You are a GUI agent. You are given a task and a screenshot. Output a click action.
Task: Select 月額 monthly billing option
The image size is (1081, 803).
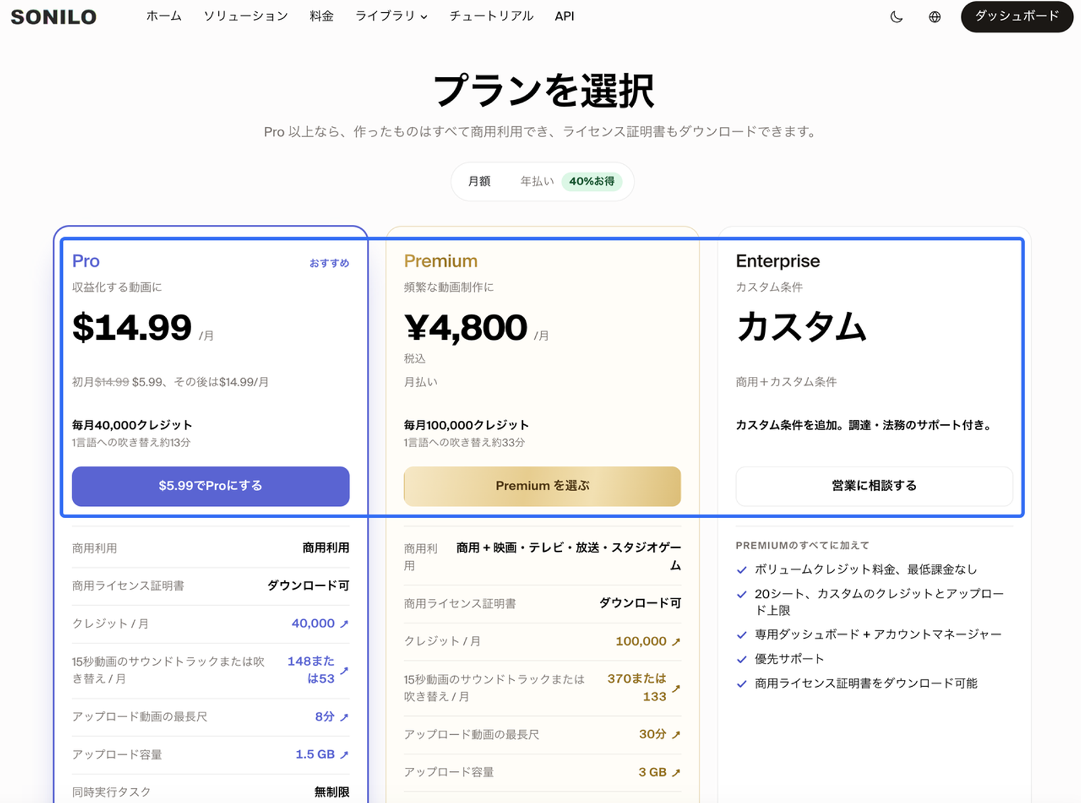pyautogui.click(x=479, y=181)
